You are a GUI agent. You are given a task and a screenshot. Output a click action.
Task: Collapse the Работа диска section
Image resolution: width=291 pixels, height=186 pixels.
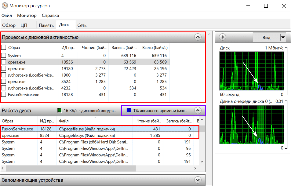coord(198,110)
